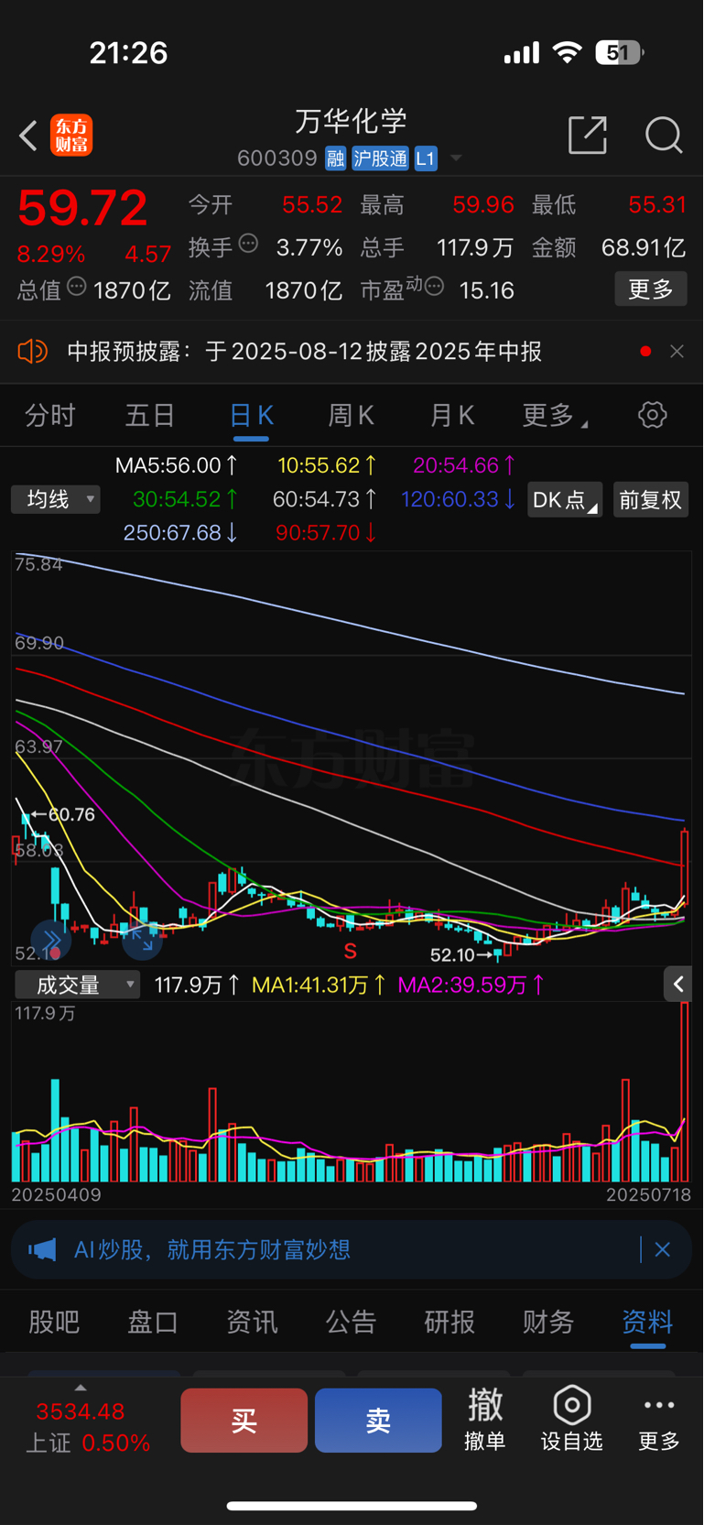The image size is (704, 1525).
Task: Tap the 东方财富 orange logo
Action: (x=71, y=136)
